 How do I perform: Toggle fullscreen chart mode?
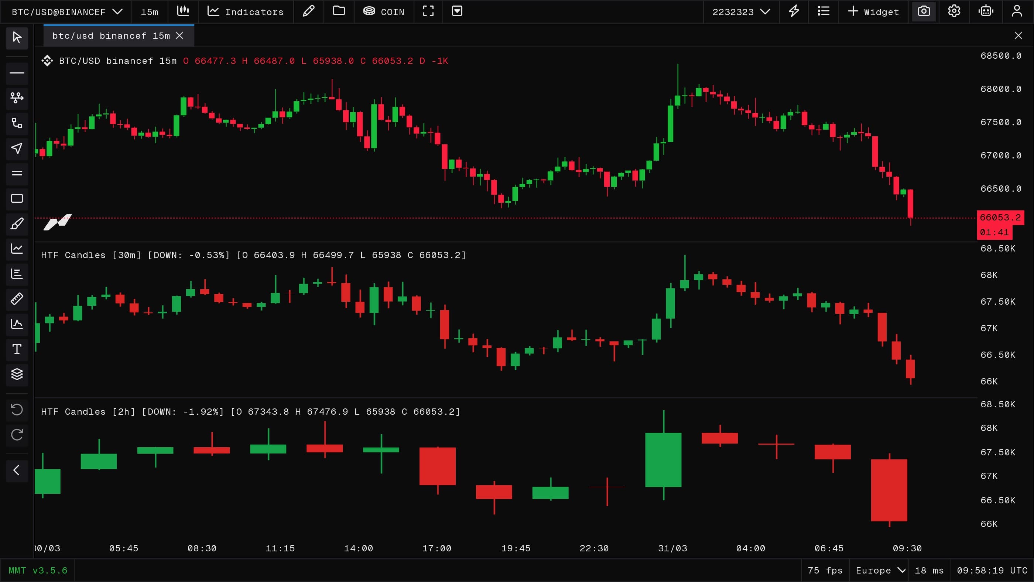tap(428, 11)
